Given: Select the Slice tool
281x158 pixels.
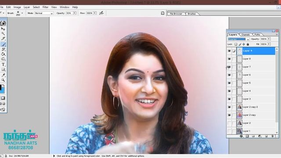Looking at the screenshot, I should [x=3, y=38].
